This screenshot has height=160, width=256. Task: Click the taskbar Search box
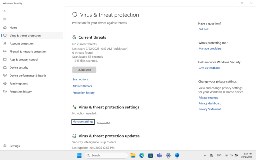click(x=106, y=155)
